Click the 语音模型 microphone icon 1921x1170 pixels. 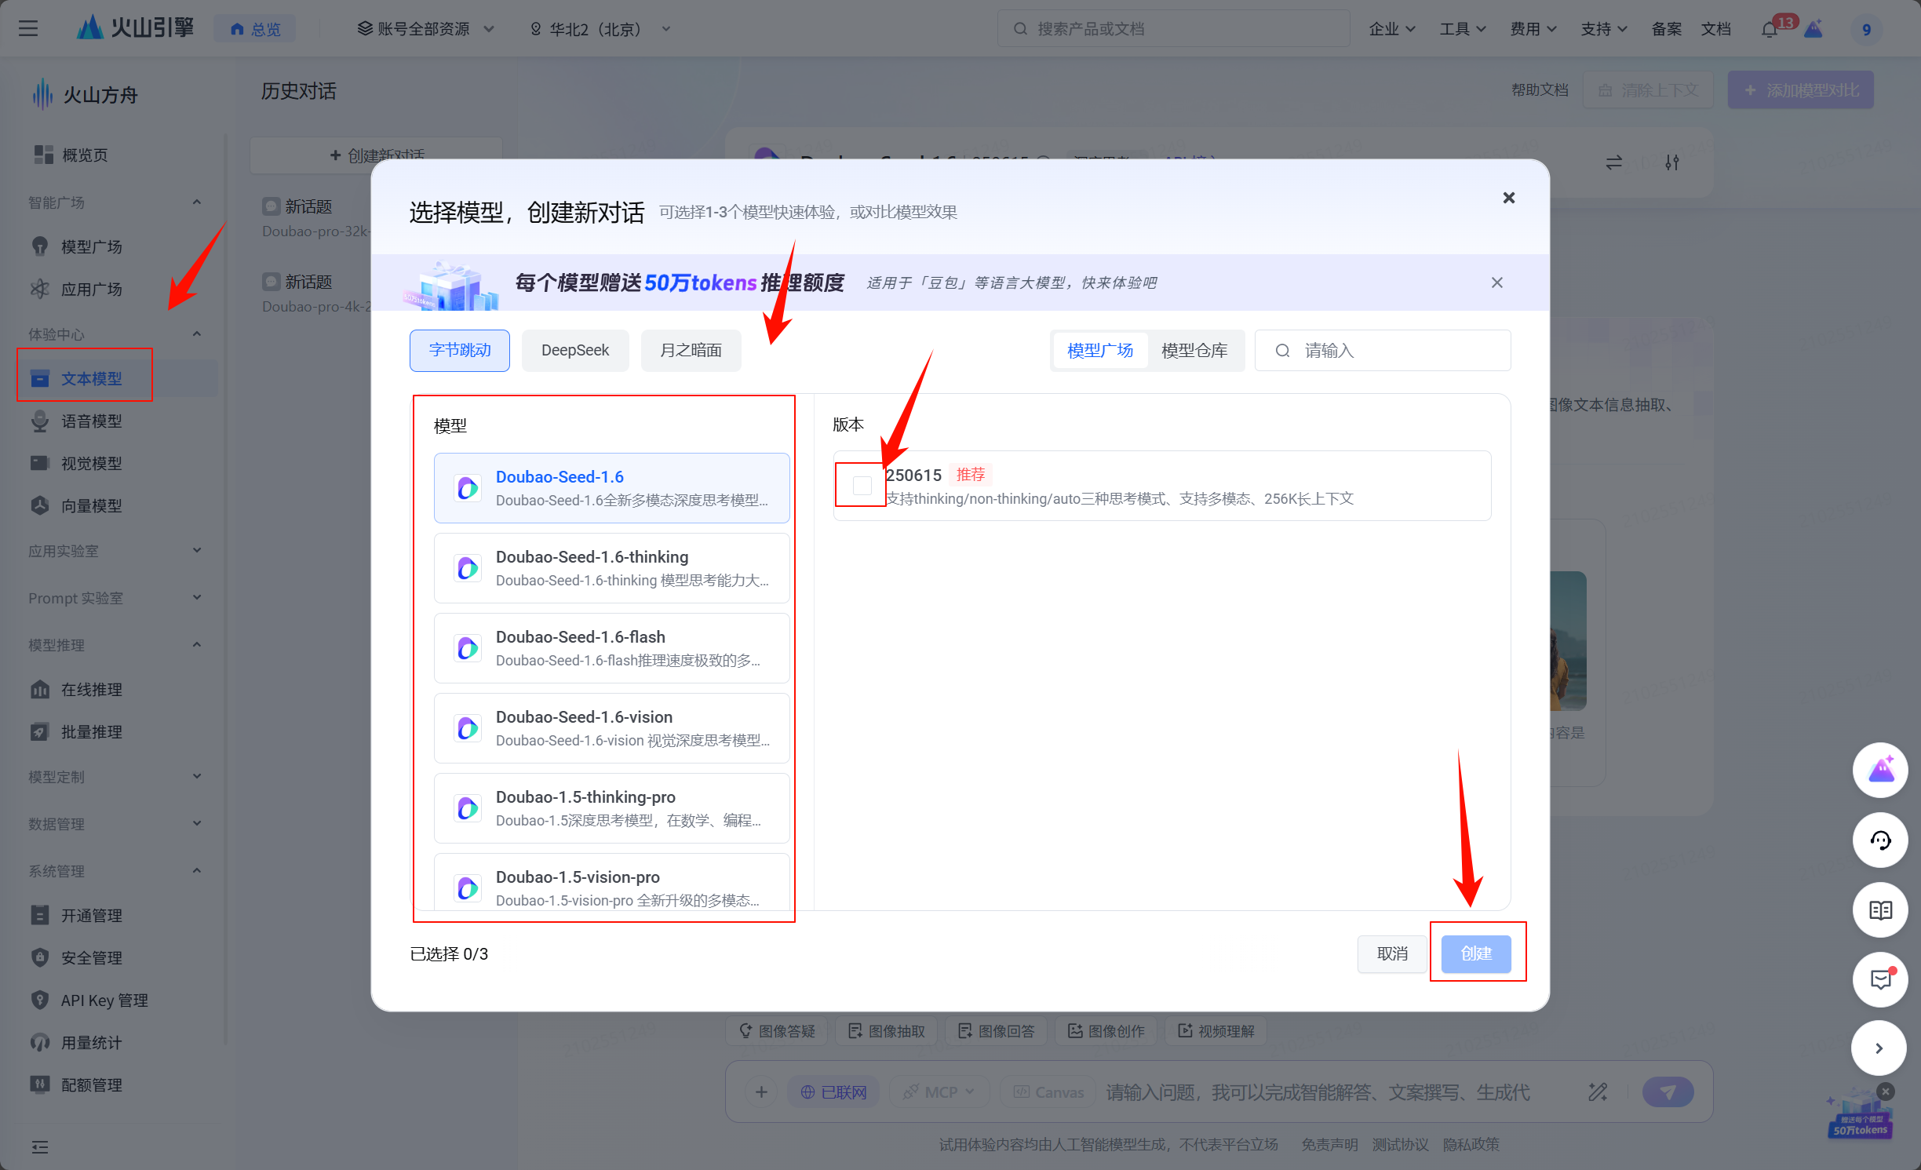coord(40,421)
